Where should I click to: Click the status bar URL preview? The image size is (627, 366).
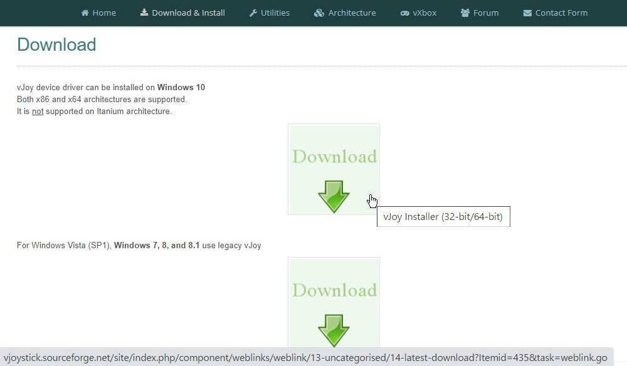305,358
